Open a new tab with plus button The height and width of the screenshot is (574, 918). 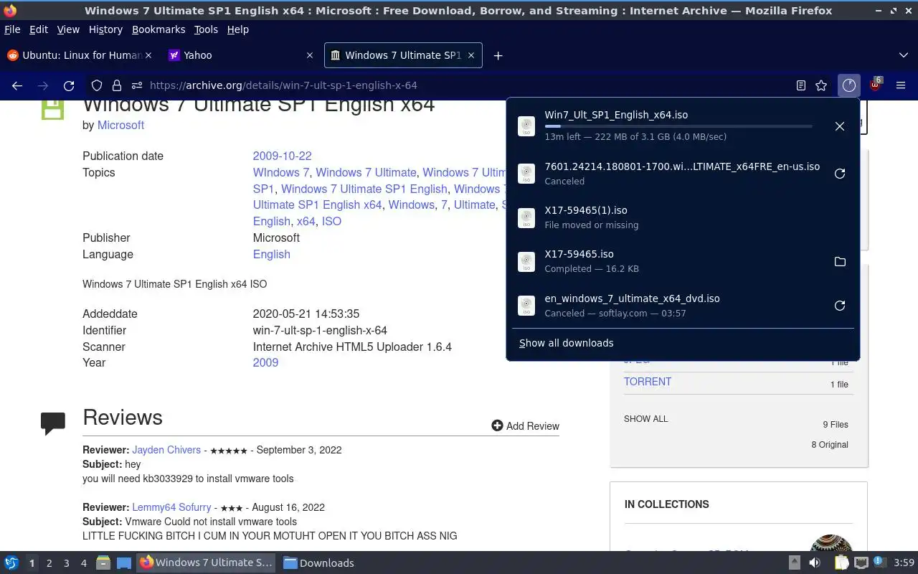(x=498, y=55)
